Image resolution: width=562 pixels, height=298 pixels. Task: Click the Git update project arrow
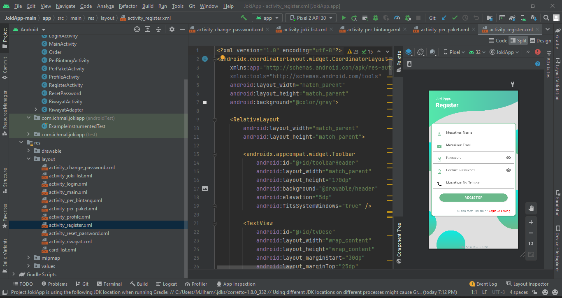444,18
